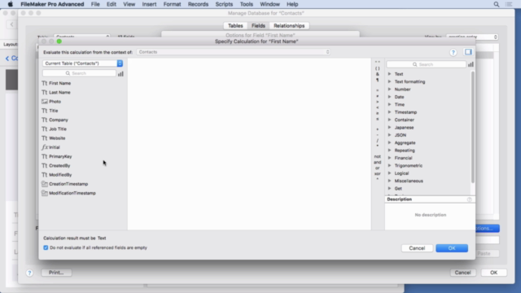This screenshot has width=521, height=293.
Task: Click OK in Specify Calculation dialog
Action: [x=452, y=248]
